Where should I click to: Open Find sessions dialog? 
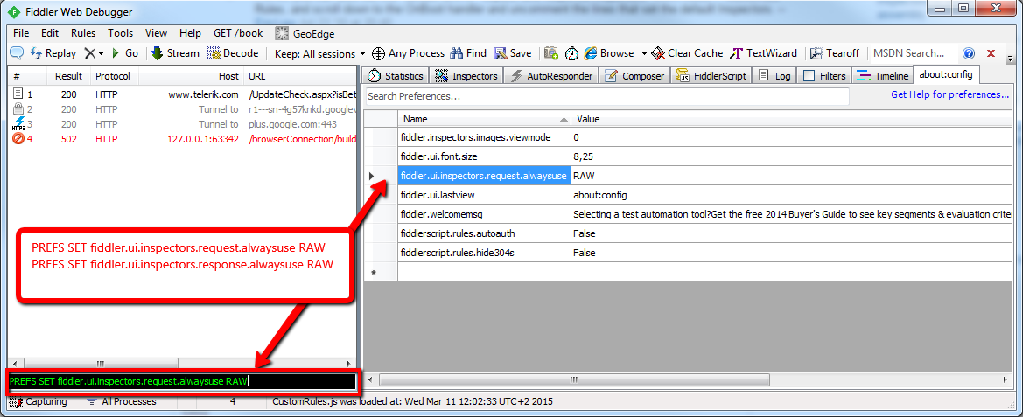[468, 53]
